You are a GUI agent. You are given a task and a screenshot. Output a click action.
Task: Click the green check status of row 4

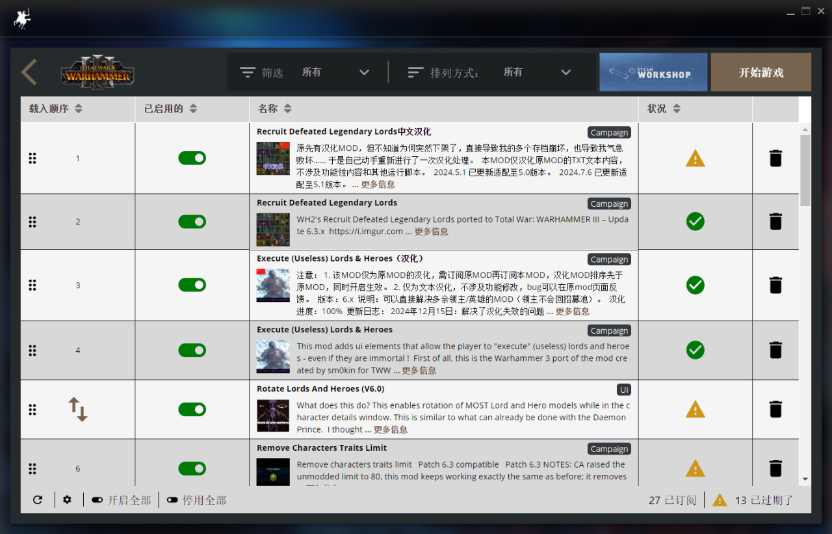[x=695, y=350]
